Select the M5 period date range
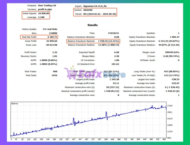Viewport: 190px width, 145px height. point(100,14)
